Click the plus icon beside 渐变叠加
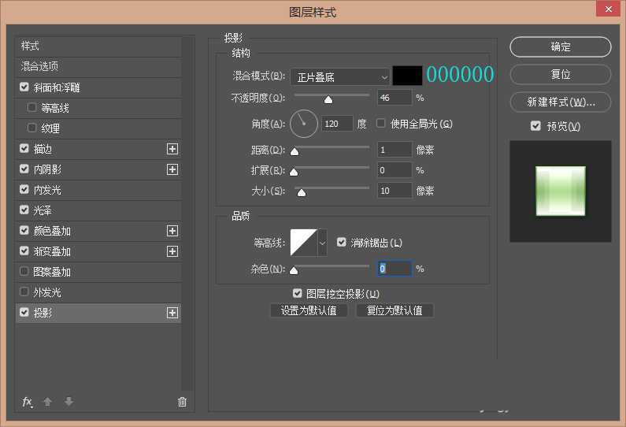 [x=172, y=251]
